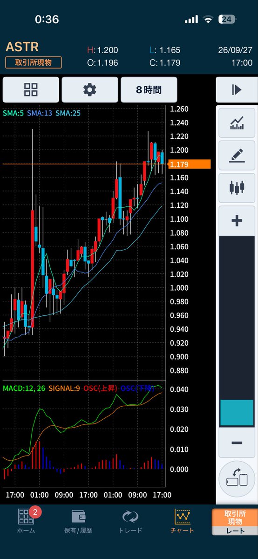Open the ホーム tab

coord(26,521)
